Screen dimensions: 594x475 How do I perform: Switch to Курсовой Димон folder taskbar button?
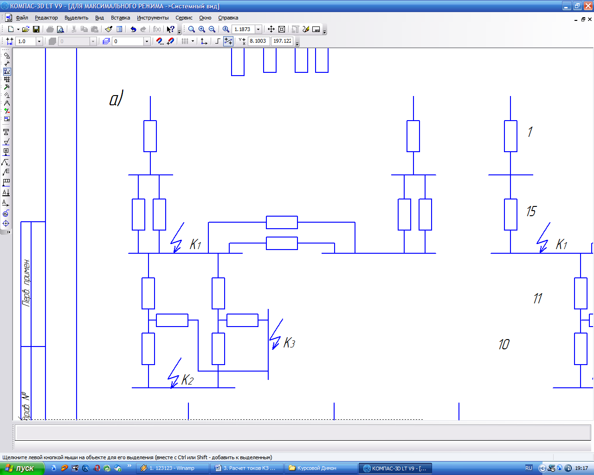point(320,468)
